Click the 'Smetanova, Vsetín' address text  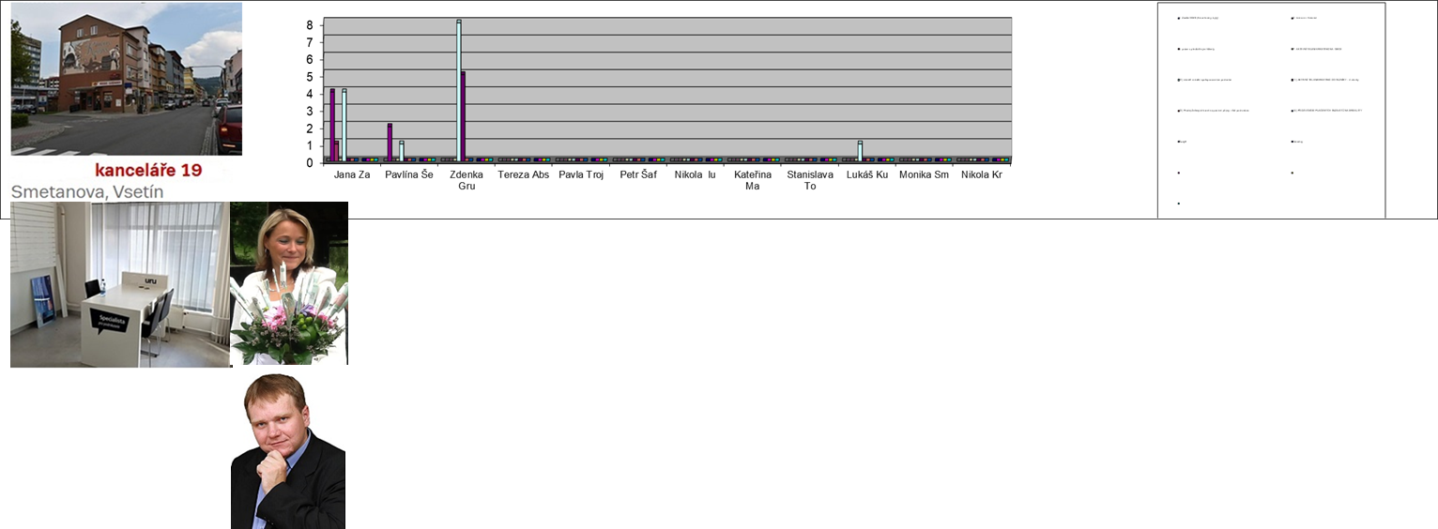87,191
